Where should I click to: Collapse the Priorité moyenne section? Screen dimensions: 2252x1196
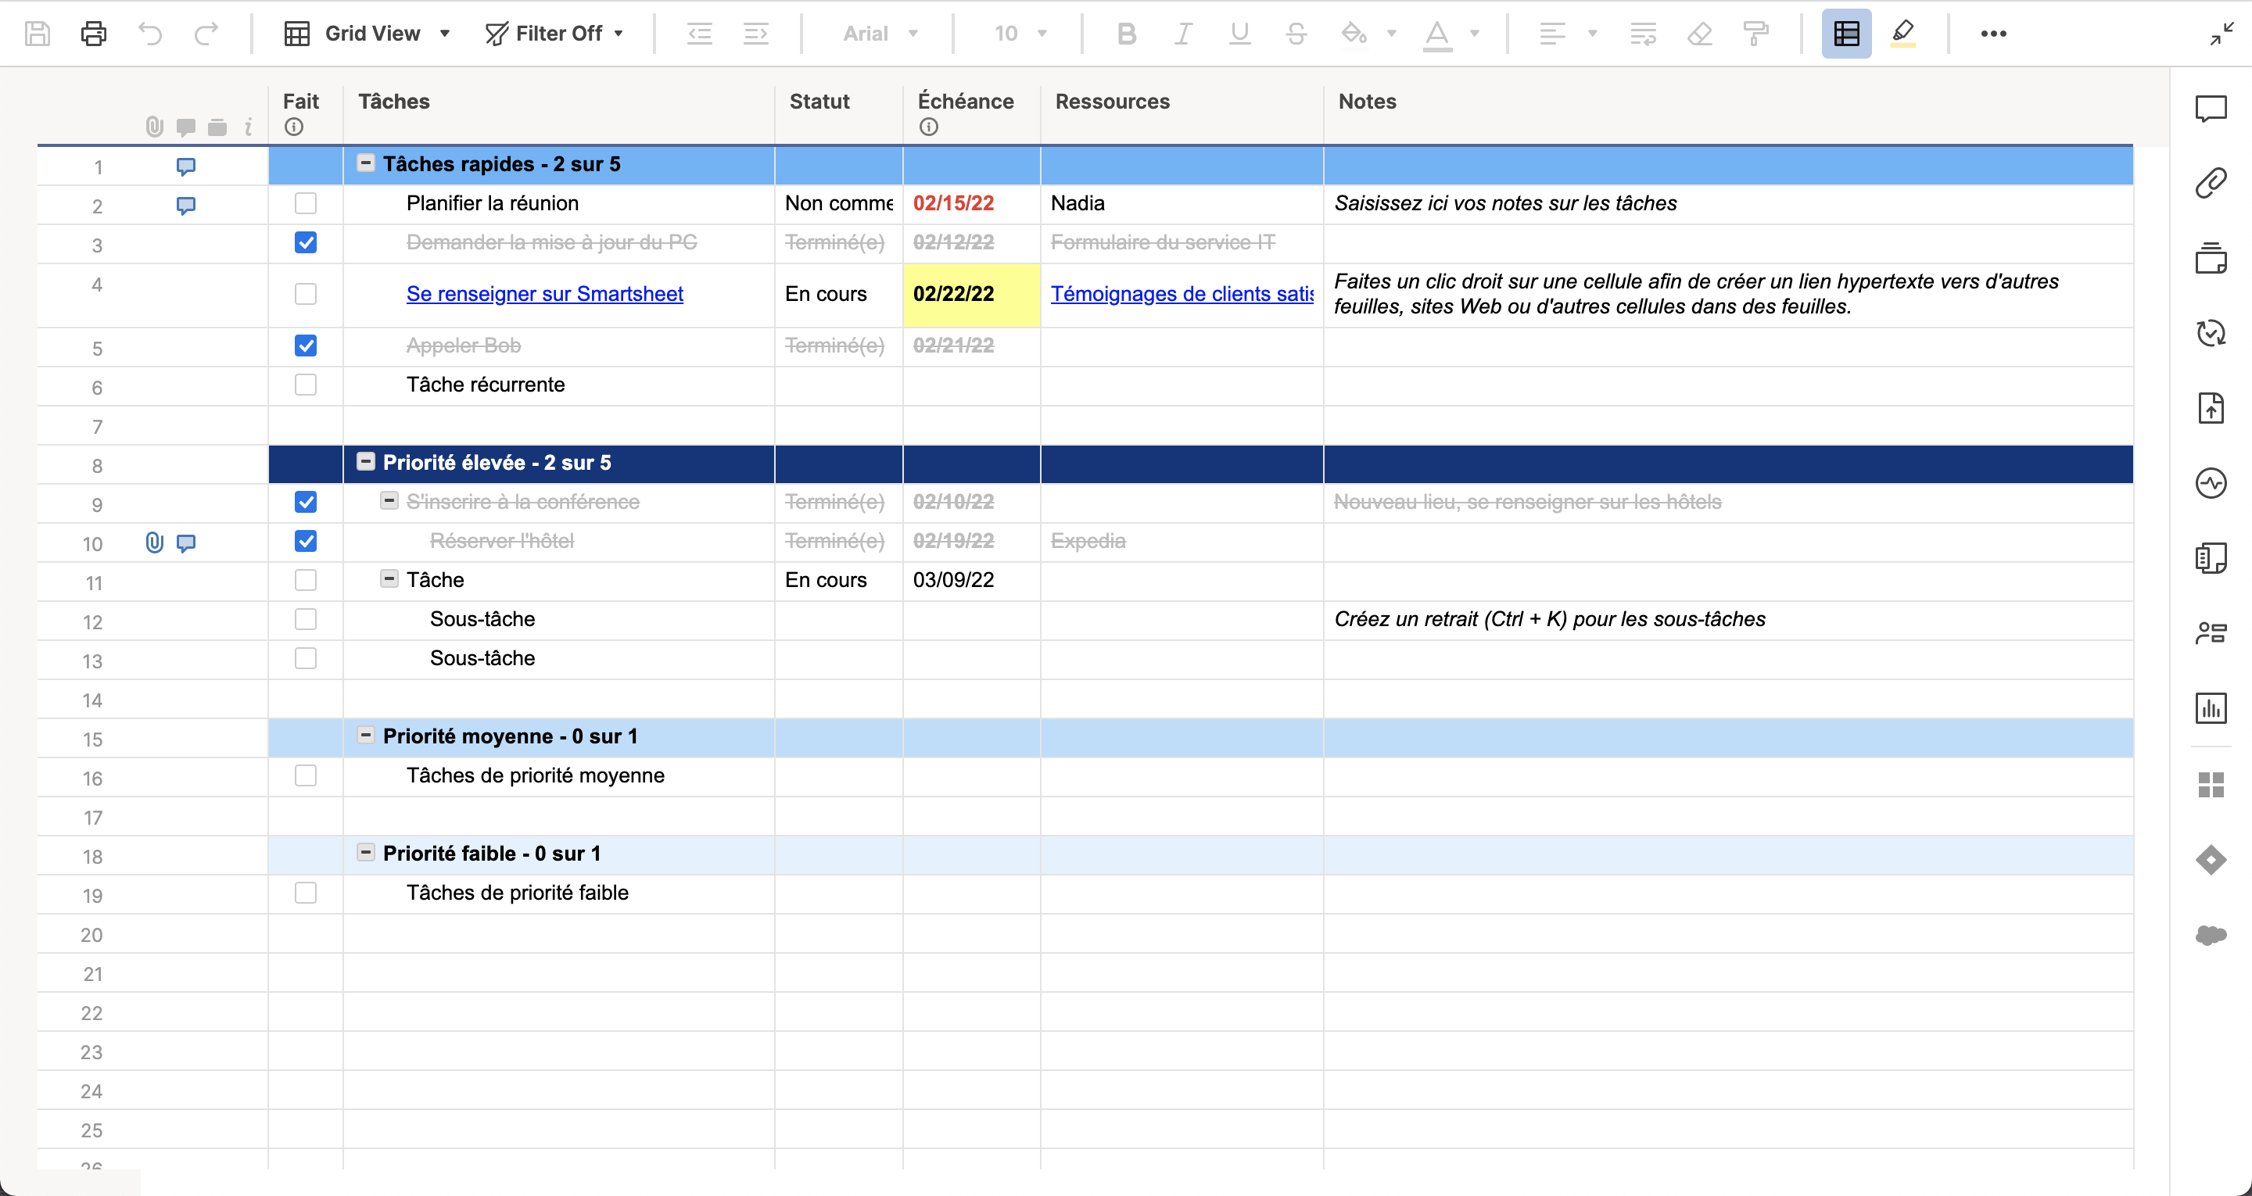[365, 736]
